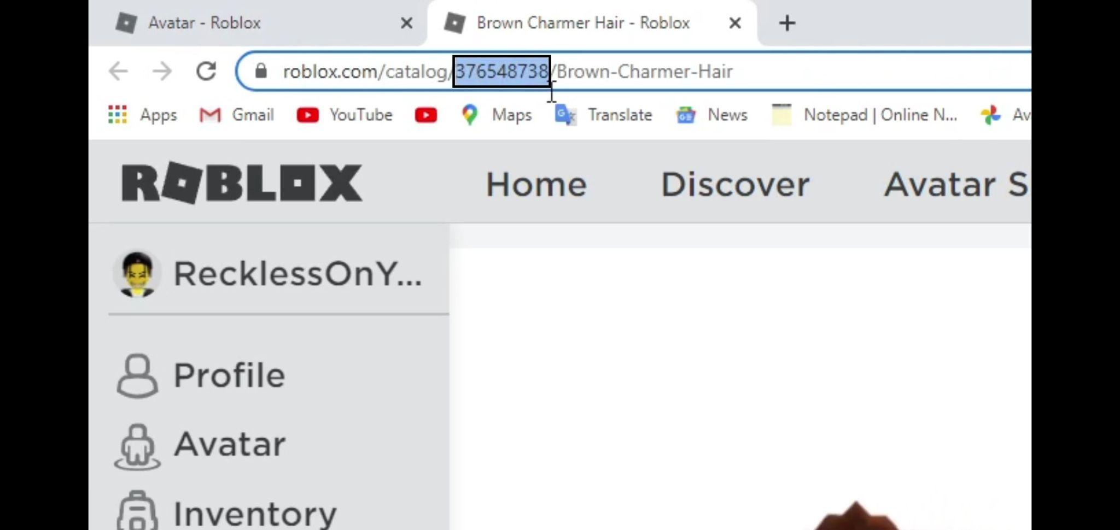Open the Maps pin bookmark icon

point(469,115)
